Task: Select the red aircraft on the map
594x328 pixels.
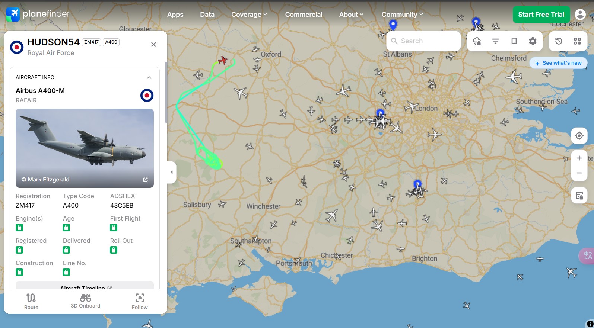Action: click(223, 60)
